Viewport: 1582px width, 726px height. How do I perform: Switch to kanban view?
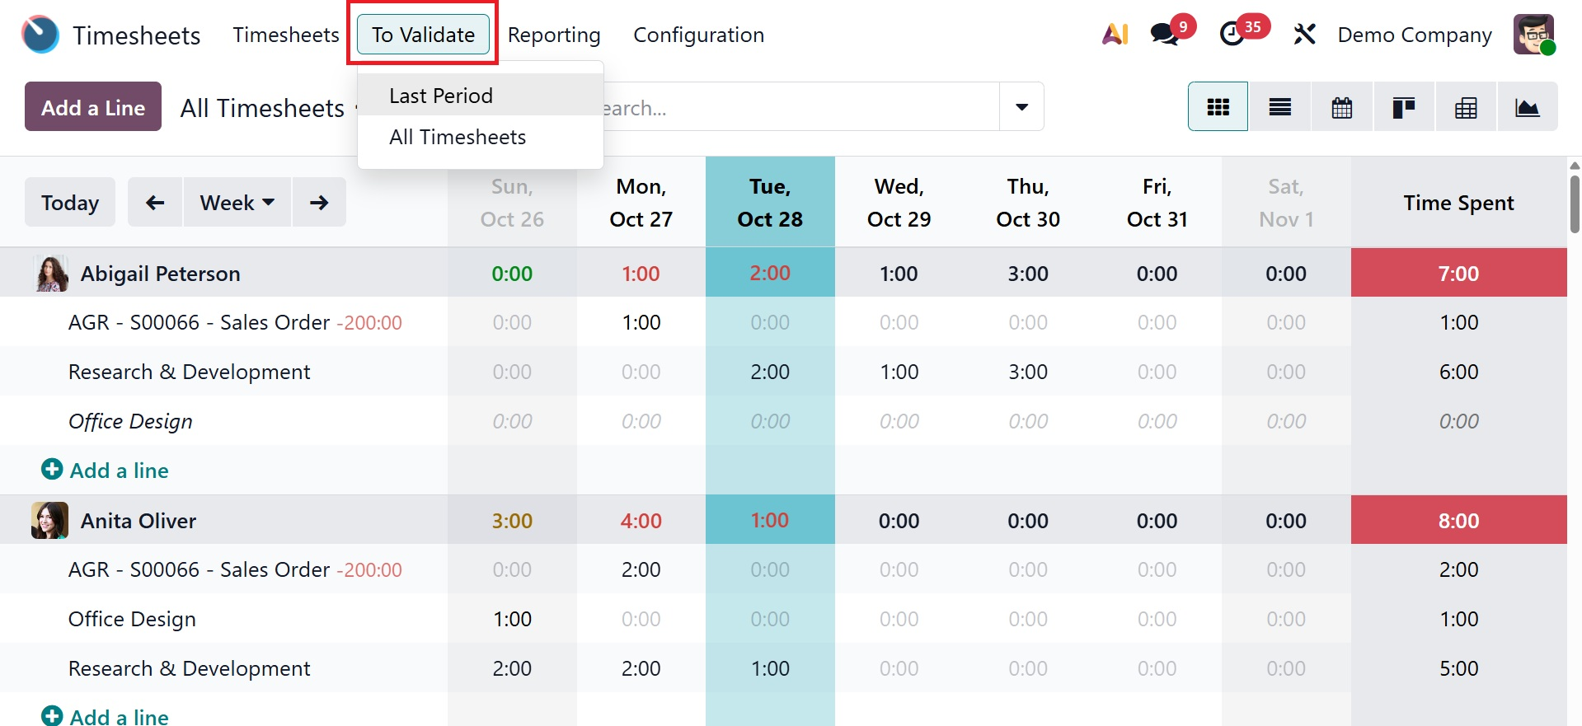[1403, 107]
